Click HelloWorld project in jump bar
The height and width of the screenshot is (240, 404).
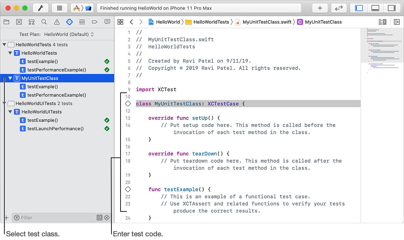(164, 22)
